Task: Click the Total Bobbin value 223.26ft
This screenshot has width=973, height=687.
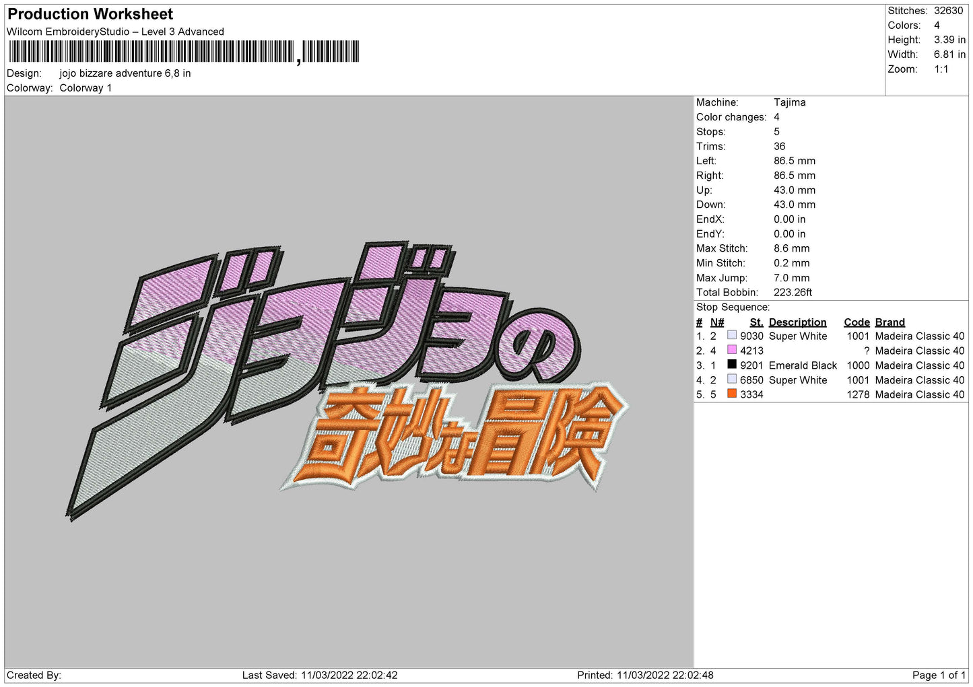Action: (x=793, y=292)
